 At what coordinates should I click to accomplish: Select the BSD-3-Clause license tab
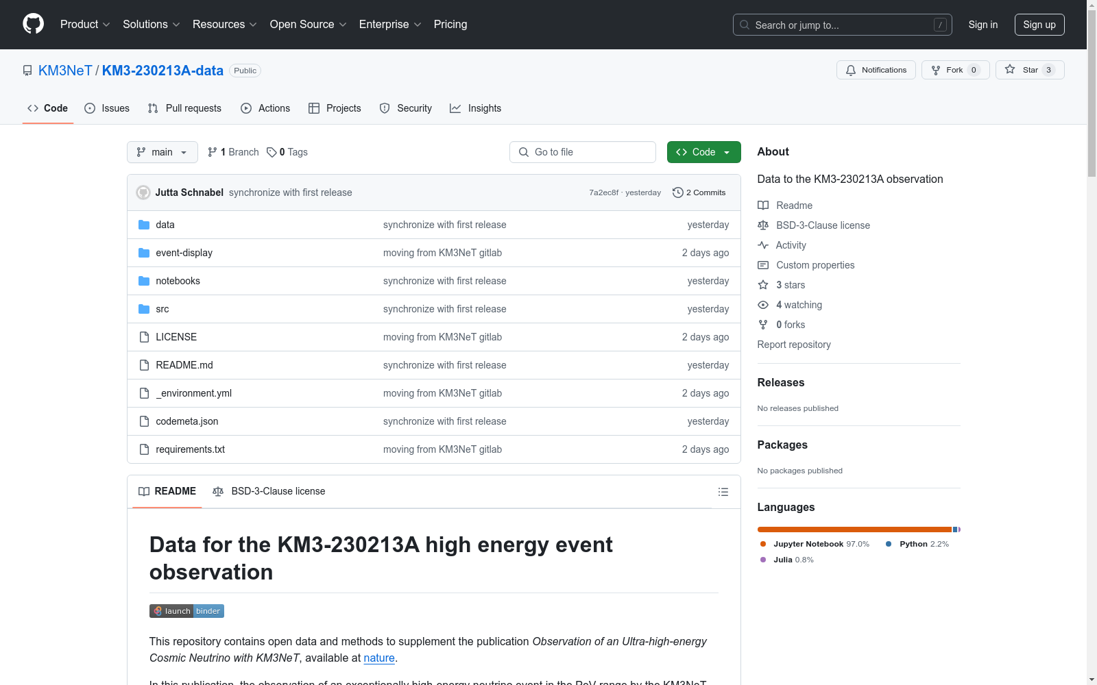pos(269,491)
